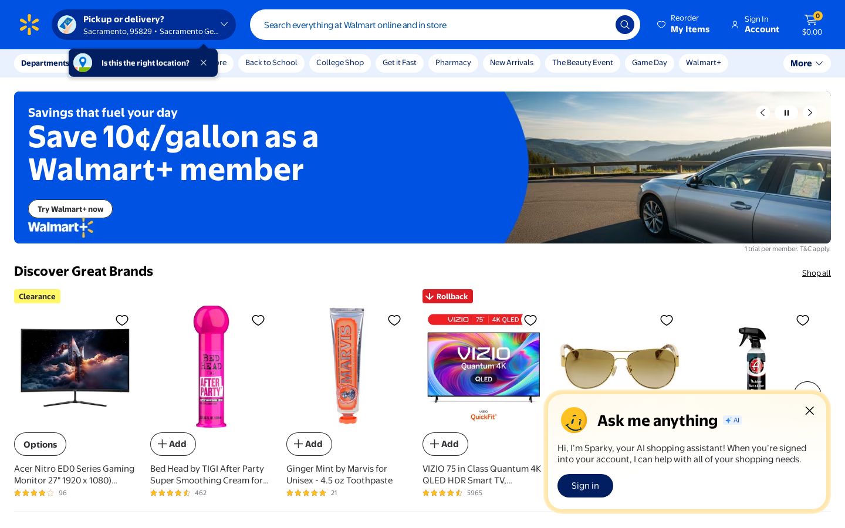The width and height of the screenshot is (845, 528).
Task: Pause the banner carousel
Action: tap(786, 113)
